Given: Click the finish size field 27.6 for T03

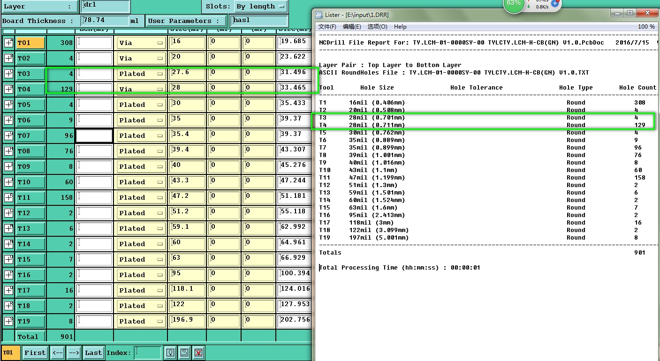Looking at the screenshot, I should (x=187, y=74).
